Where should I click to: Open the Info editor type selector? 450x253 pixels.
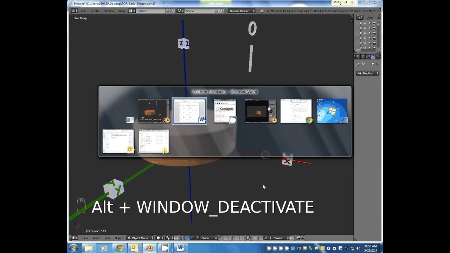pyautogui.click(x=74, y=11)
